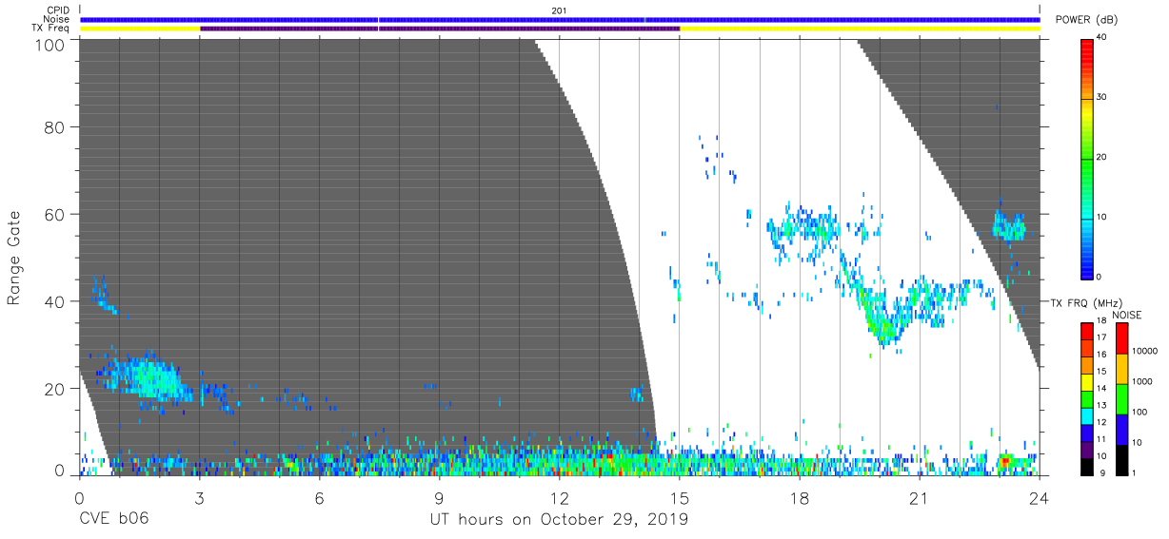Select the yellow TX Freq segment after 15 UT
The width and height of the screenshot is (1169, 539).
tap(860, 29)
